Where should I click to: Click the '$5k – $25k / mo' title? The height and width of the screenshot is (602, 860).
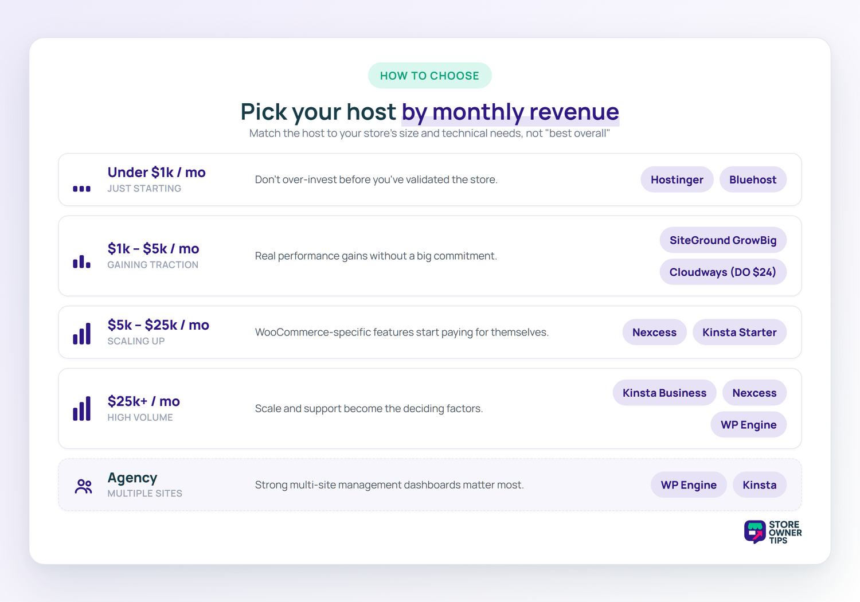[158, 325]
